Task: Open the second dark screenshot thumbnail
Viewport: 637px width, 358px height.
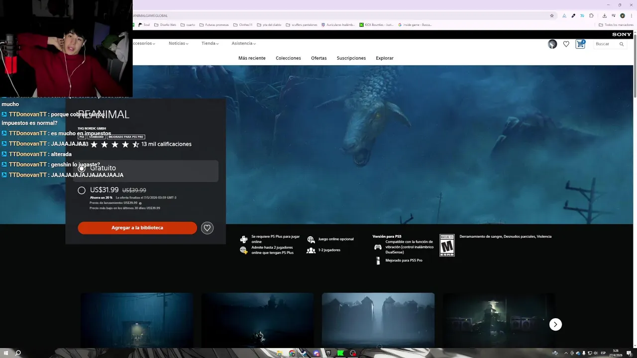Action: 257,320
